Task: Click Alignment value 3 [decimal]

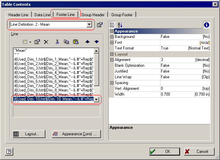Action: (x=185, y=60)
